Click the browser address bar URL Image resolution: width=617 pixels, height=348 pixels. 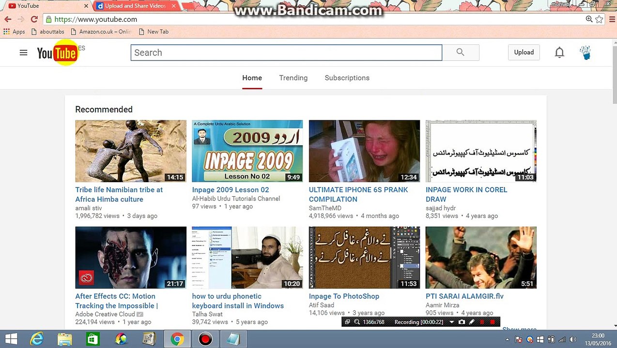(96, 19)
